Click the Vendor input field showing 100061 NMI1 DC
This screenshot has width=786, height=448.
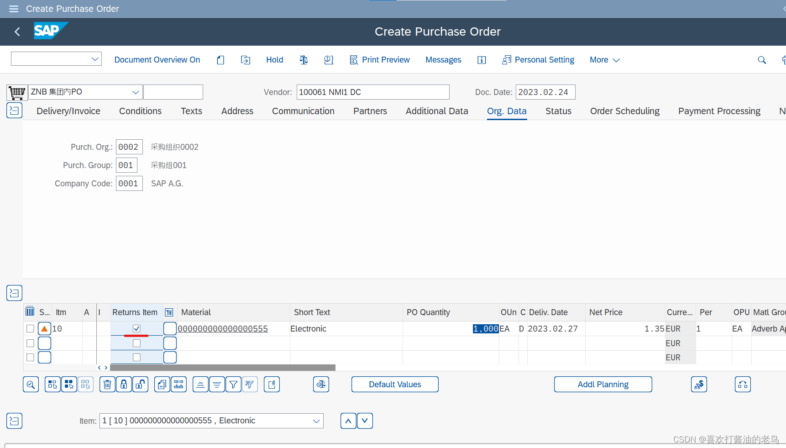pos(372,92)
